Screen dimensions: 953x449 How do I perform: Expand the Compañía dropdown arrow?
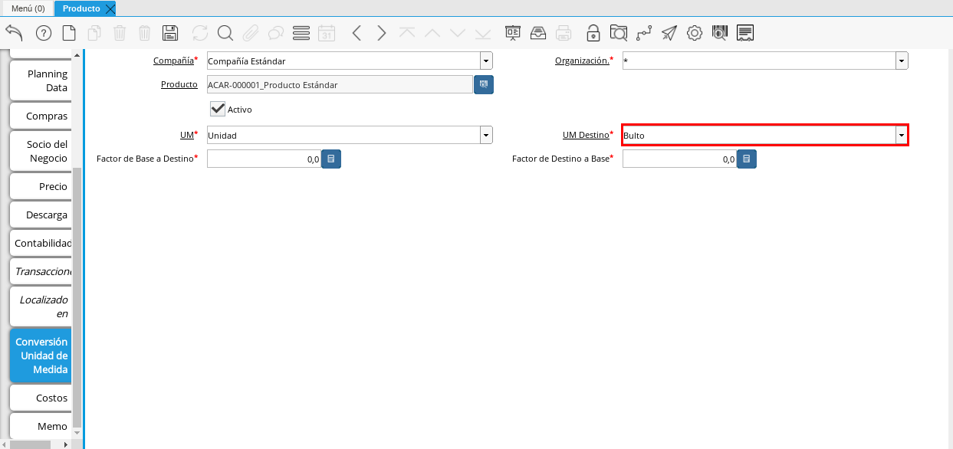486,61
